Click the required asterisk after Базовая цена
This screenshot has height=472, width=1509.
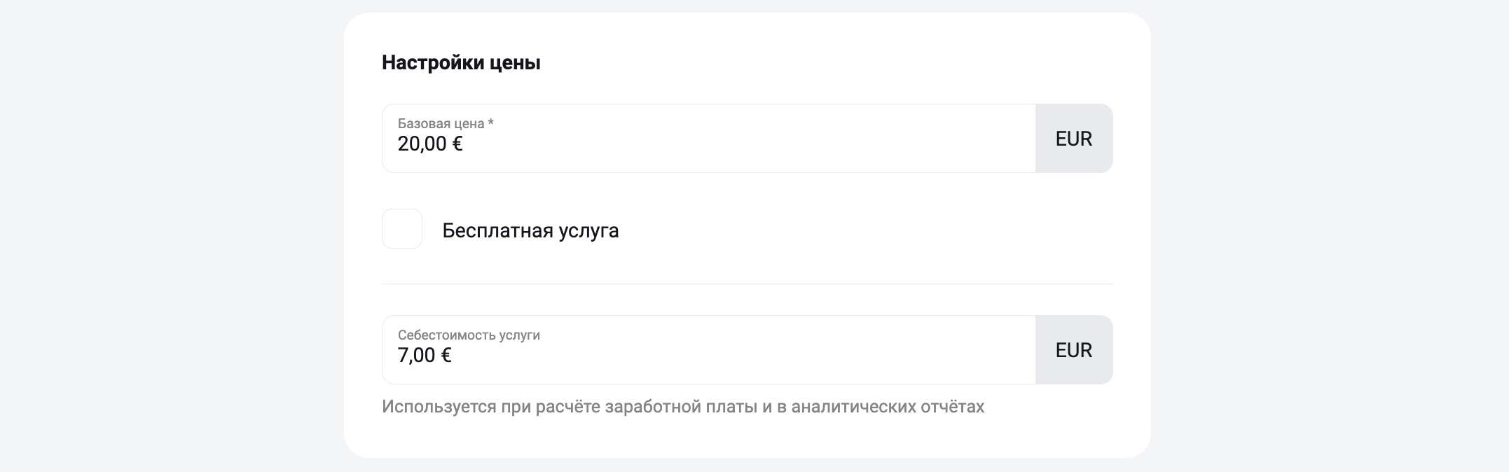tap(491, 123)
